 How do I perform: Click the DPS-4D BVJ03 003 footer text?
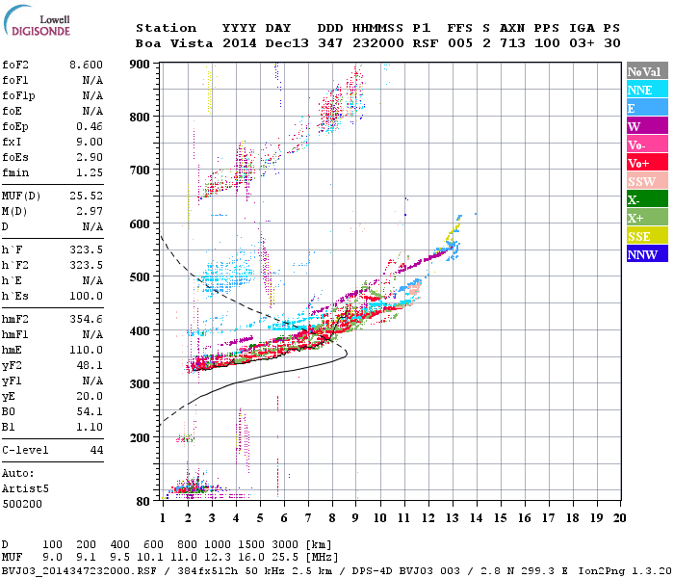pyautogui.click(x=405, y=570)
